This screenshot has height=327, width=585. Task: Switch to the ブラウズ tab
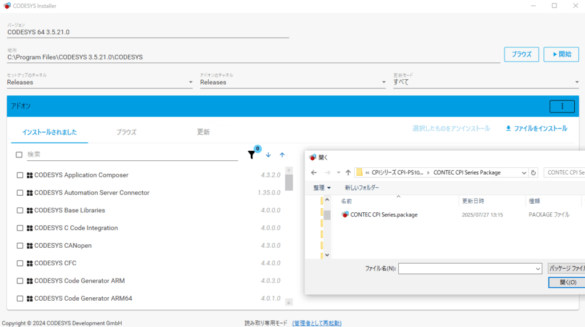[126, 132]
